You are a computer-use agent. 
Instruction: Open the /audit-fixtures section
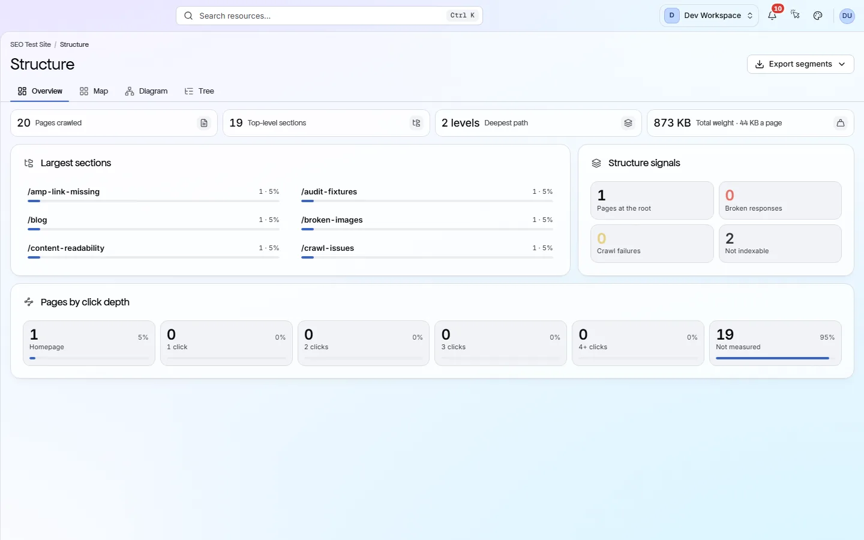coord(427,194)
